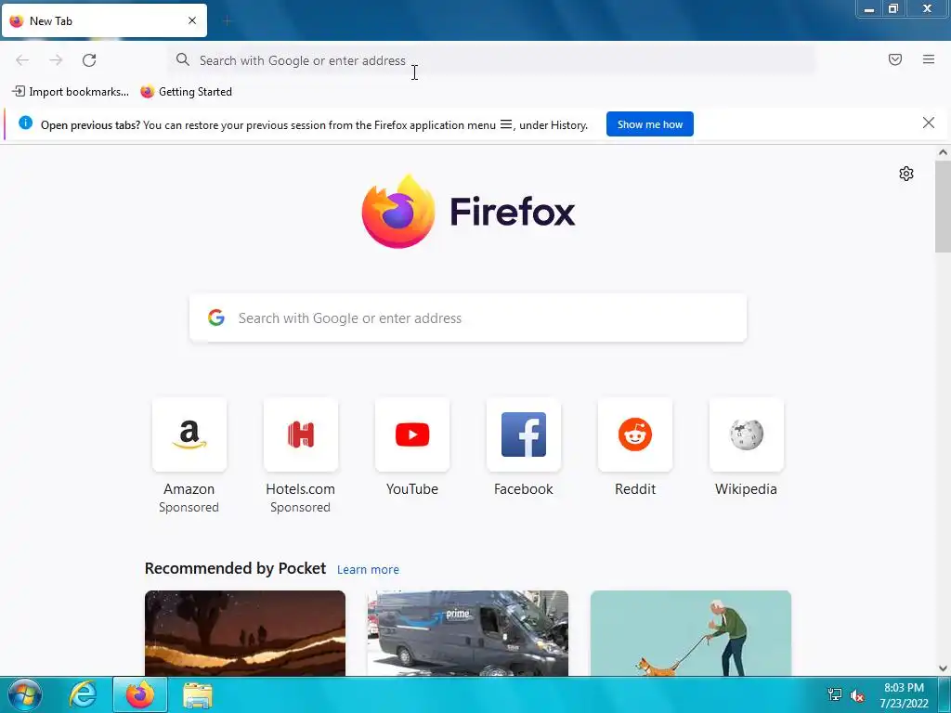Open a new tab with the plus button
Viewport: 951px width, 713px height.
pos(228,21)
